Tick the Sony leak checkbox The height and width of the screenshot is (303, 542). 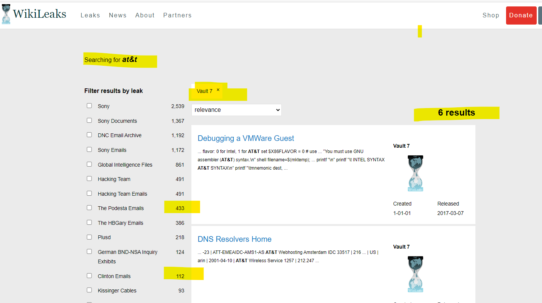89,106
